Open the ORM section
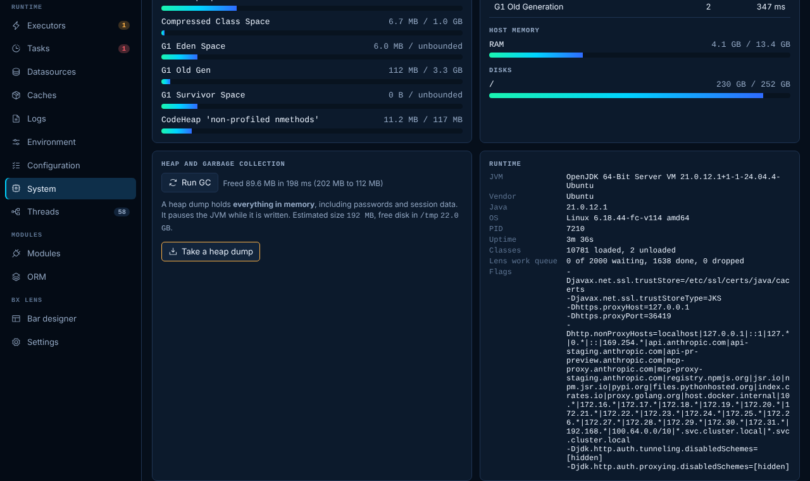The image size is (810, 481). (70, 277)
